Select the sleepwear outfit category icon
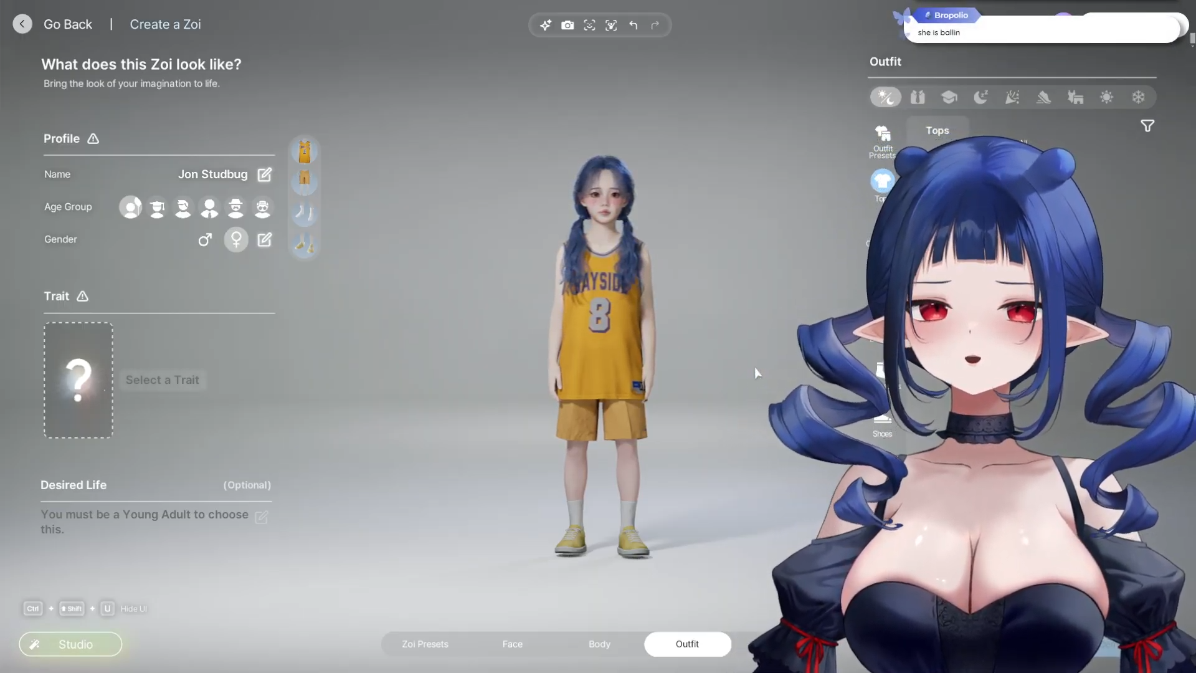The height and width of the screenshot is (673, 1196). (980, 97)
